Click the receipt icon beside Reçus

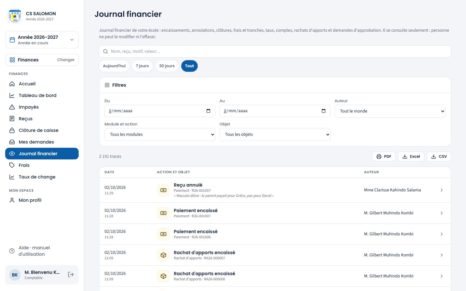click(12, 119)
